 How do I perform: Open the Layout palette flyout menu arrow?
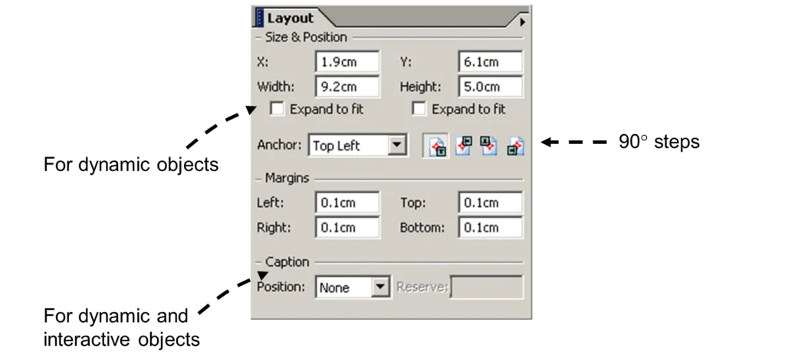[523, 22]
